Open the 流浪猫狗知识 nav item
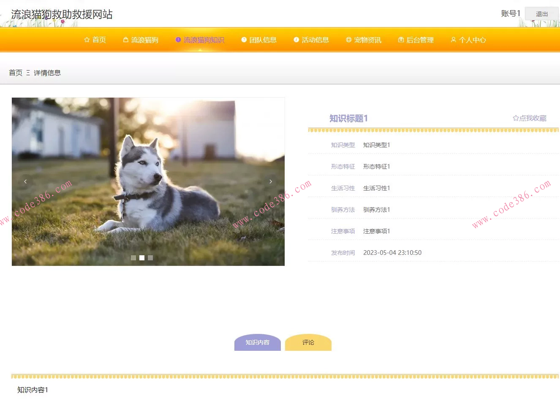The image size is (560, 407). 200,40
